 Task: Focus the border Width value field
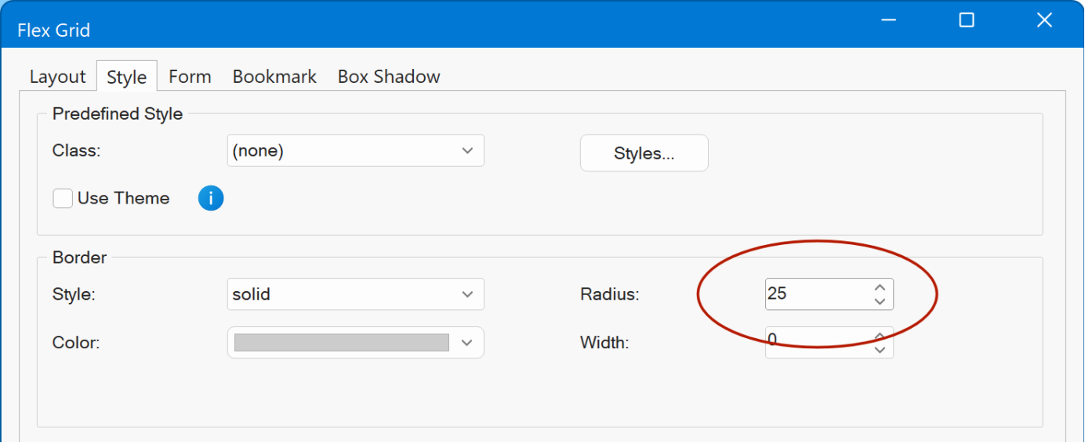coord(815,343)
